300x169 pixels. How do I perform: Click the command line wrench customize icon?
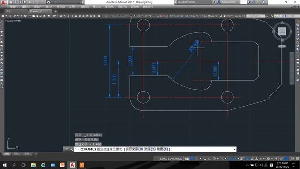[x=71, y=149]
